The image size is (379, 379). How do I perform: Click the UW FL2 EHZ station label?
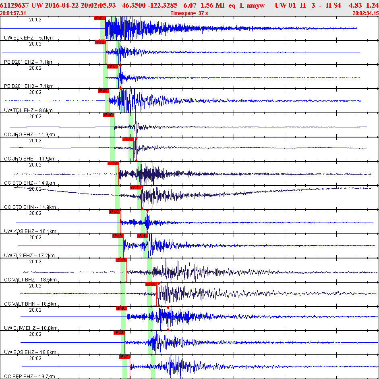pyautogui.click(x=29, y=255)
